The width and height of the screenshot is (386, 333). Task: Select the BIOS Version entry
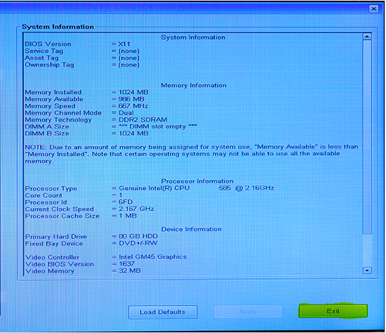(x=77, y=44)
